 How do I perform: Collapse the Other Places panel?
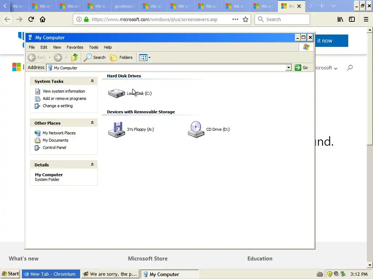(92, 123)
